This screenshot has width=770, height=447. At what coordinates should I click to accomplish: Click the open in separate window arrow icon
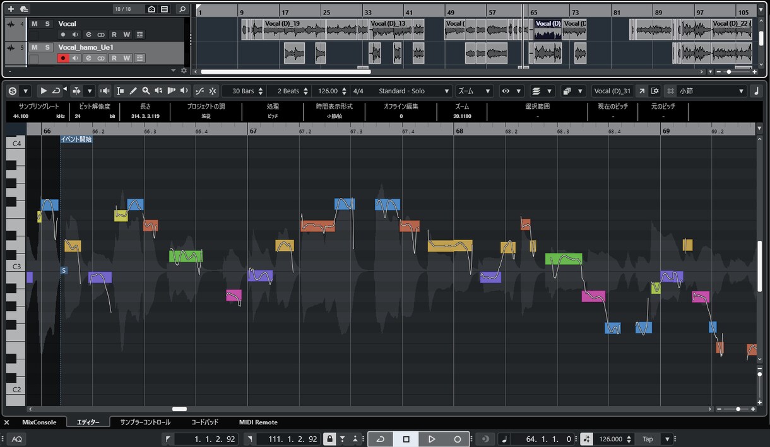(642, 91)
